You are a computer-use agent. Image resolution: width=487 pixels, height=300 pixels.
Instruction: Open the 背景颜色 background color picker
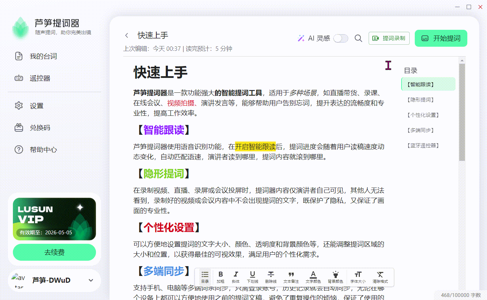coord(335,277)
